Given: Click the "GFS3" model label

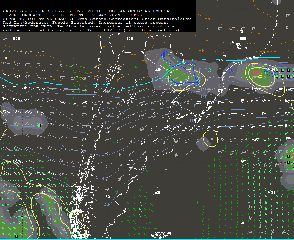Looking at the screenshot, I should [x=136, y=15].
